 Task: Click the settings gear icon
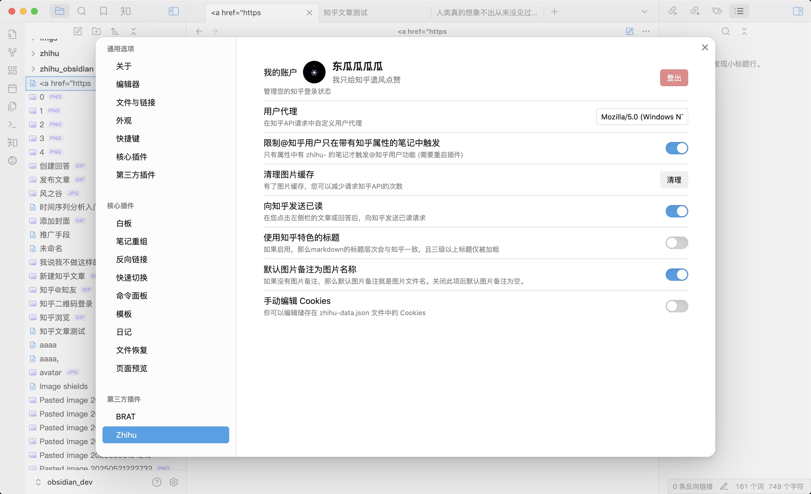(173, 482)
